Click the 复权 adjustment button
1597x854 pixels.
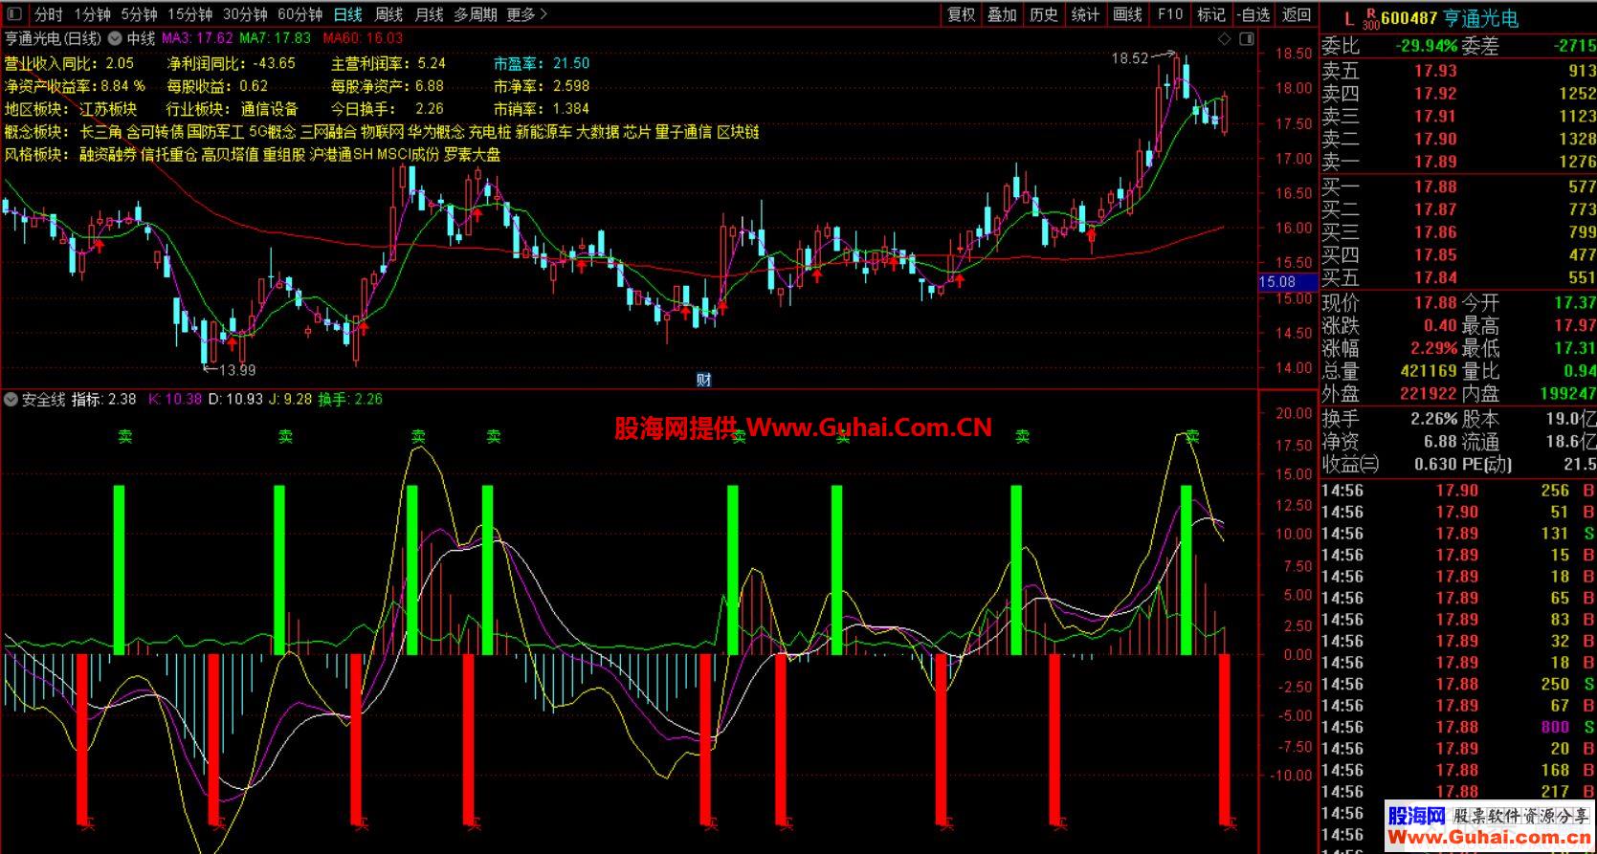(962, 14)
